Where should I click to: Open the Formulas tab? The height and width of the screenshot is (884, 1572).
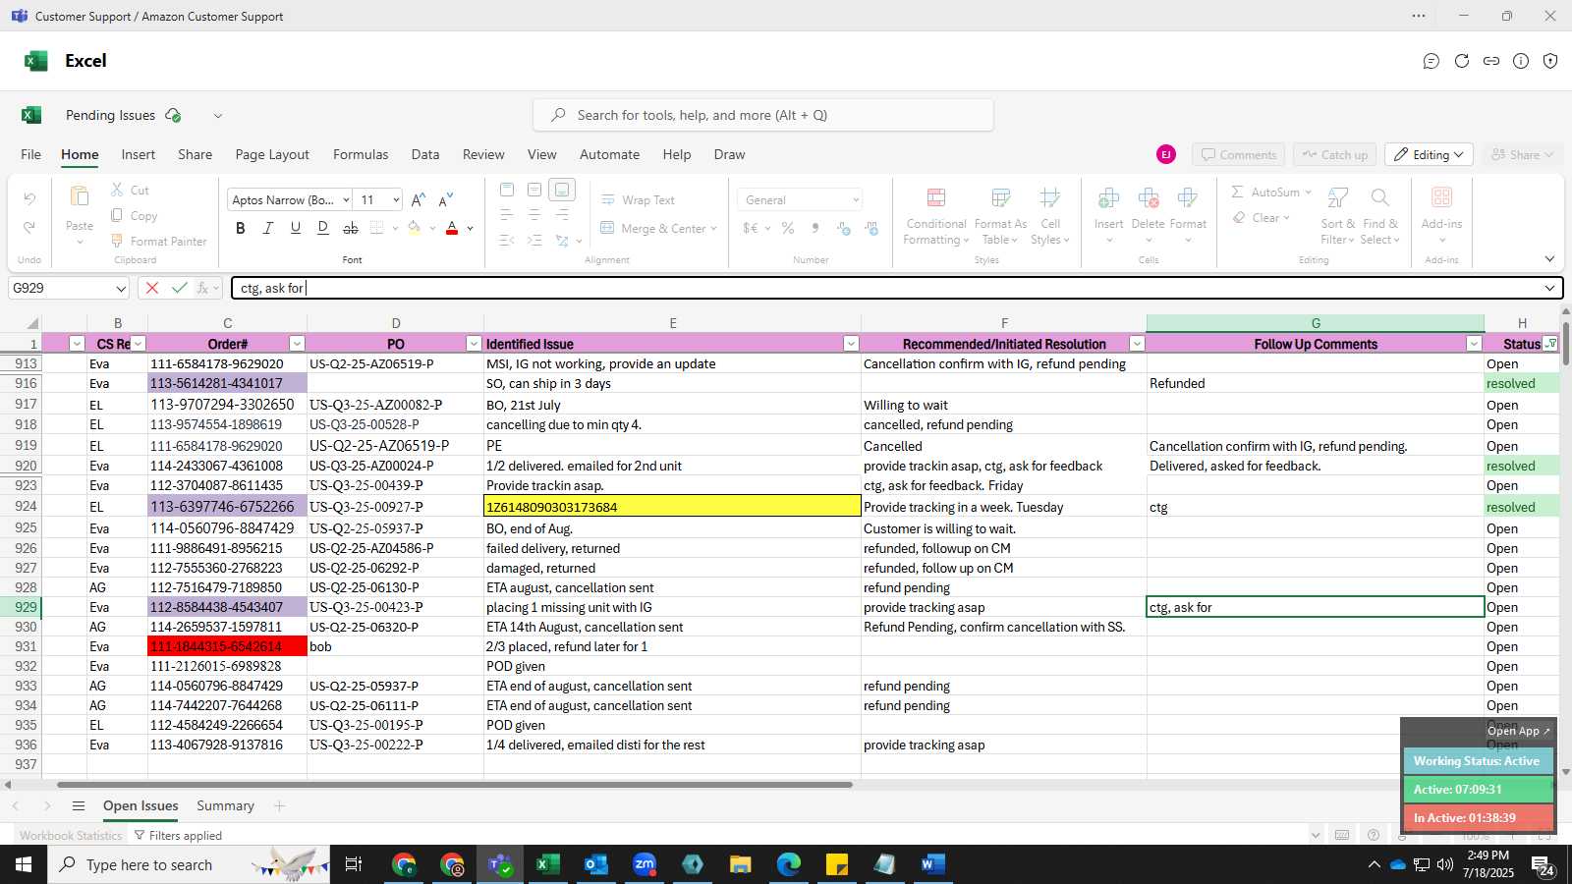[361, 154]
